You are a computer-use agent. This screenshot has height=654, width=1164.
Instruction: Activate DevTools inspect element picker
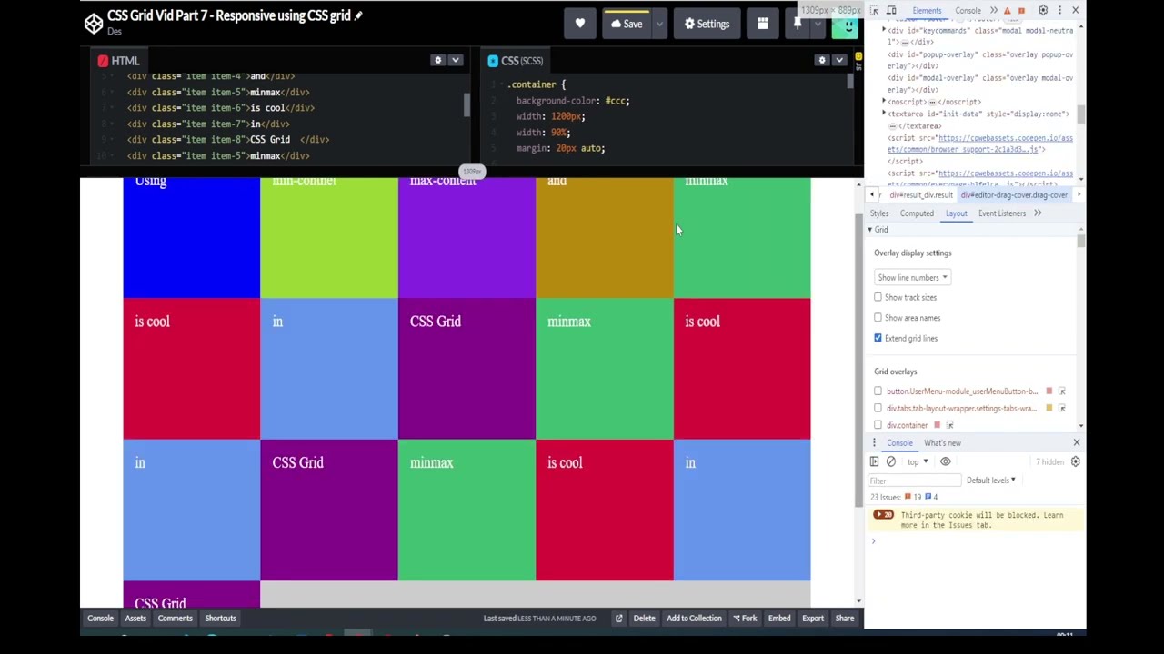pos(875,10)
